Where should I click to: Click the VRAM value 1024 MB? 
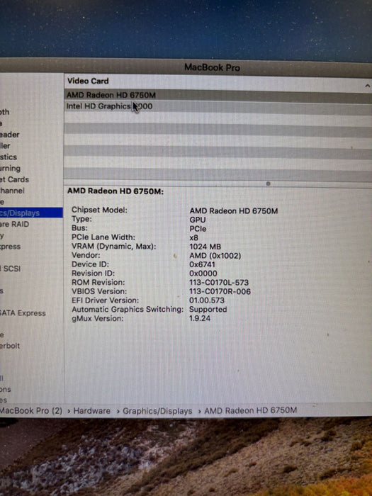click(x=205, y=247)
